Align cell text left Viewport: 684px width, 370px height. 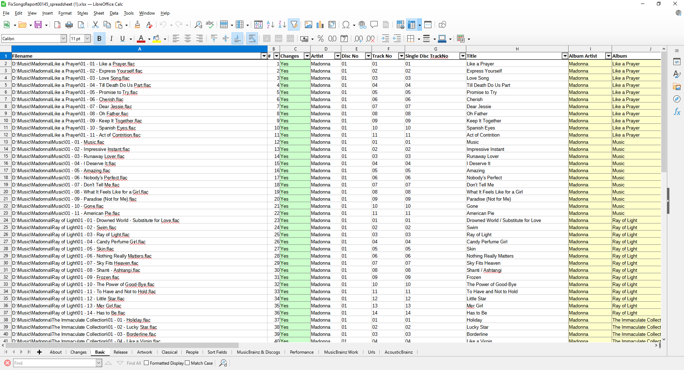point(176,39)
